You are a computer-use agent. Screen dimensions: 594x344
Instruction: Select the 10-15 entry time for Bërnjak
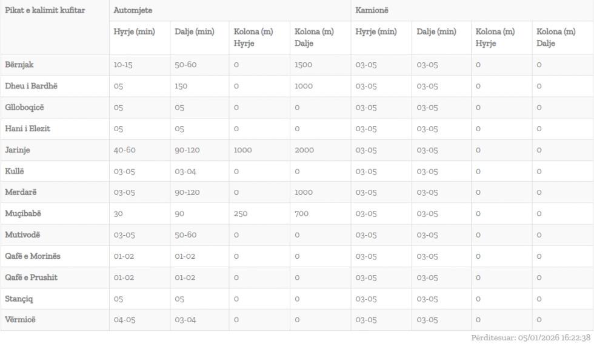tap(124, 65)
